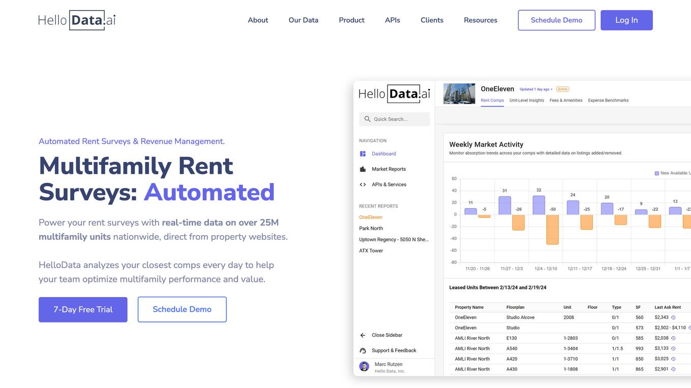Image resolution: width=691 pixels, height=388 pixels.
Task: Switch to the Fees & Amenities tab
Action: coord(566,101)
